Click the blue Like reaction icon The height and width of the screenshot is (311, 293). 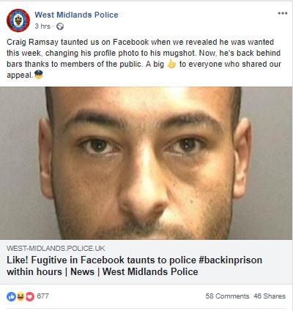coord(11,296)
